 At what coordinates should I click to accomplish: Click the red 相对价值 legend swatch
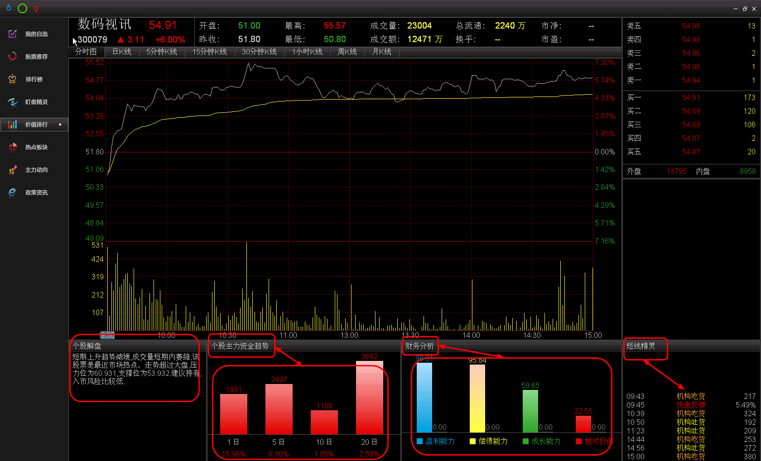click(578, 441)
